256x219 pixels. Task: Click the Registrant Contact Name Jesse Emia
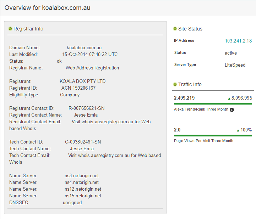click(x=86, y=115)
